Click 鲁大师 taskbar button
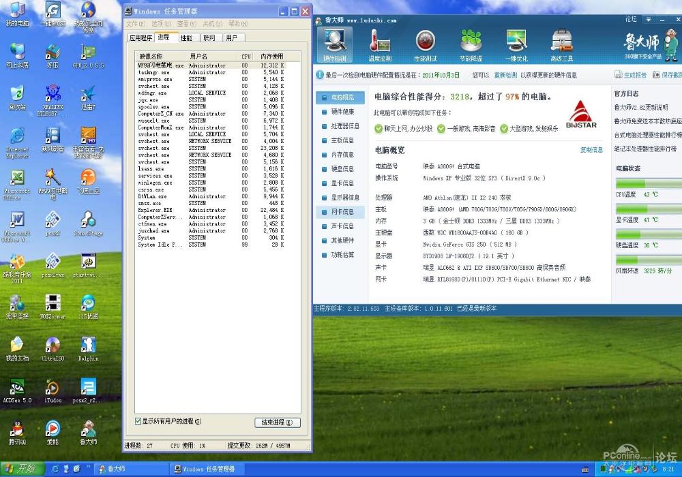The height and width of the screenshot is (477, 682). [x=132, y=469]
